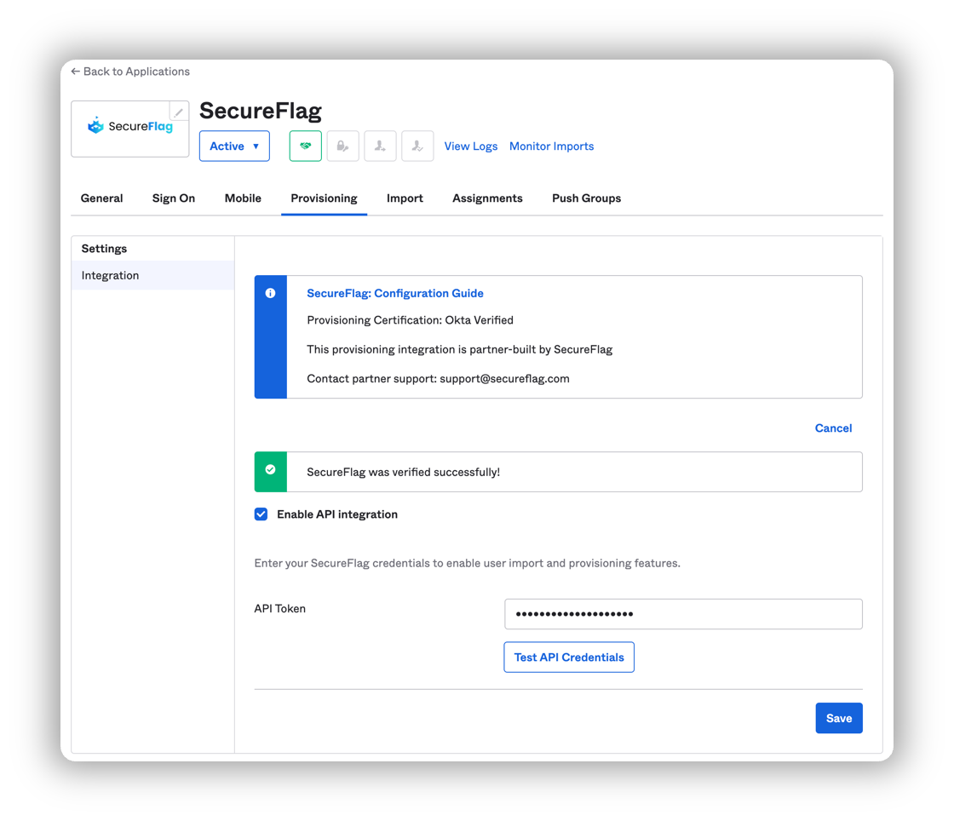Screen dimensions: 954x821
Task: Click 'Enter your SecureFlag credentials' instruction text
Action: (x=467, y=563)
